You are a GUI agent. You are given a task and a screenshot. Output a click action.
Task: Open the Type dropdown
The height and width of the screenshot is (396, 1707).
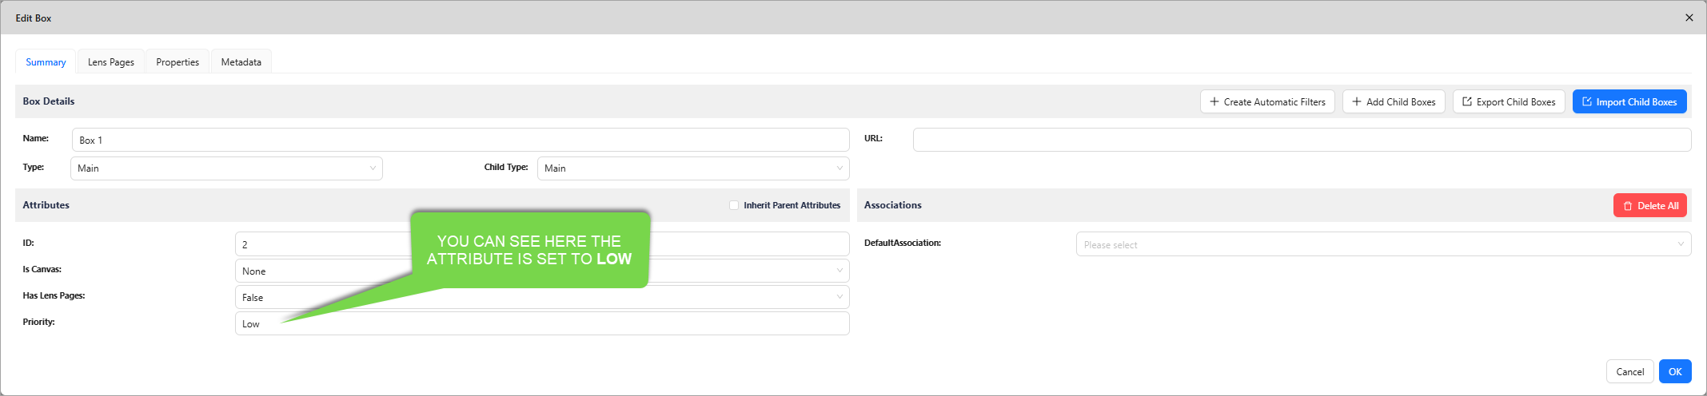226,168
